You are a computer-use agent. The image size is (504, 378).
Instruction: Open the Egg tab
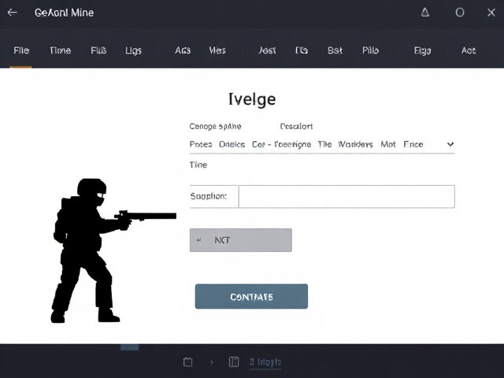pyautogui.click(x=422, y=50)
